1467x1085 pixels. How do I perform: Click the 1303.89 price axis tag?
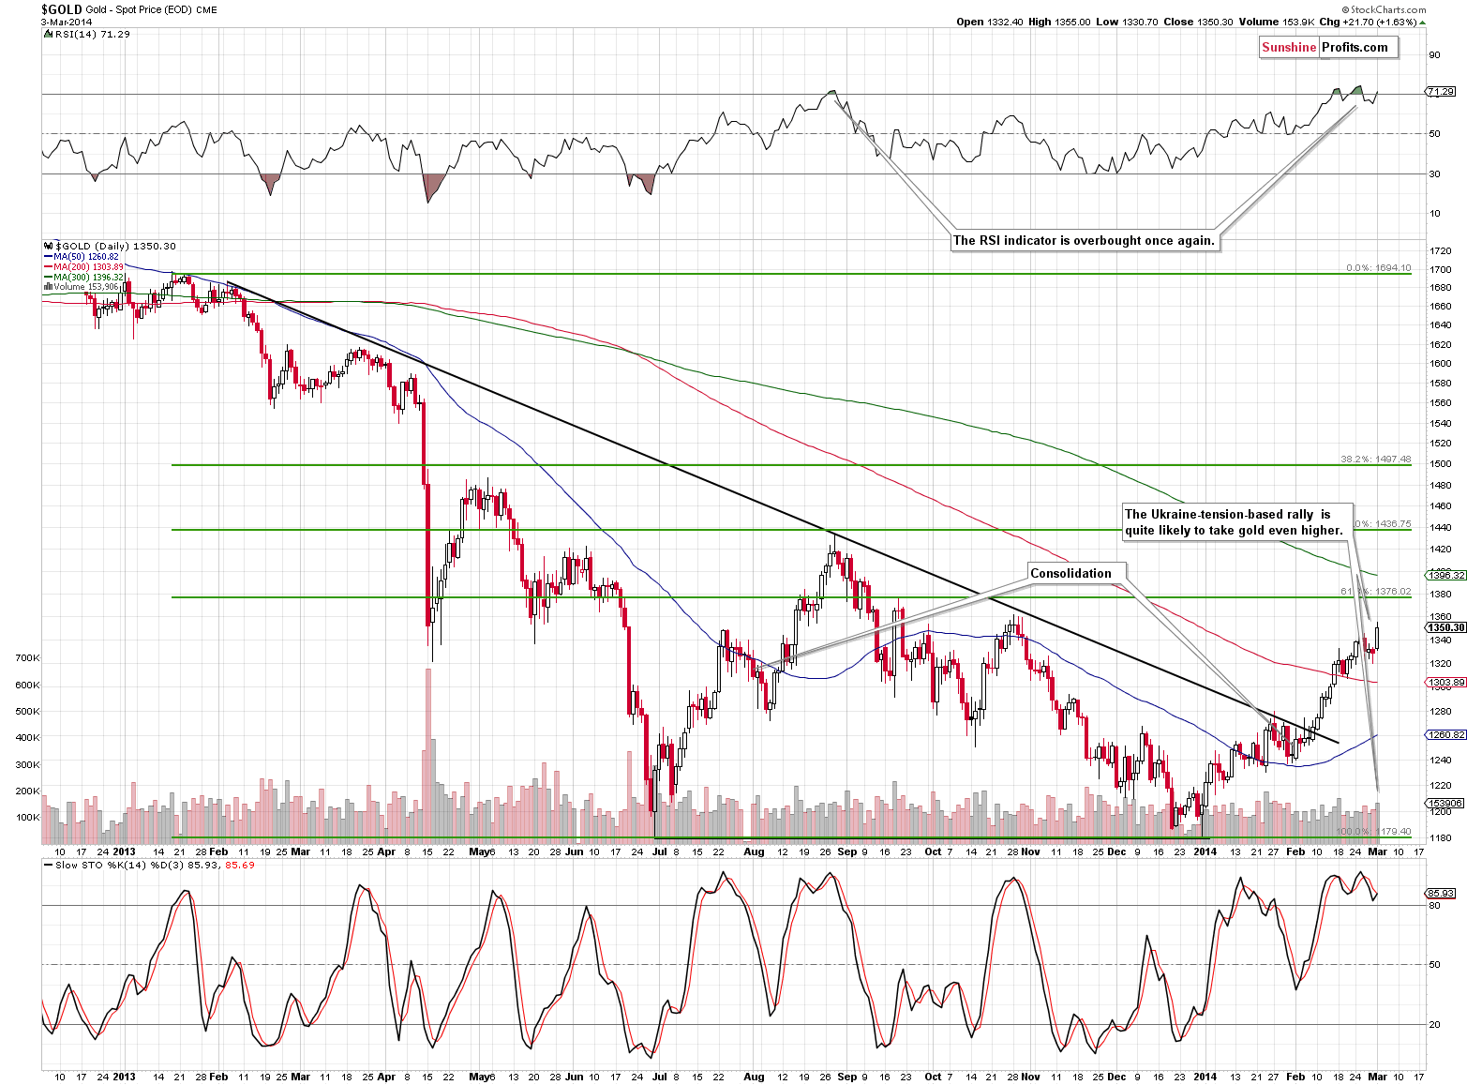coord(1445,683)
